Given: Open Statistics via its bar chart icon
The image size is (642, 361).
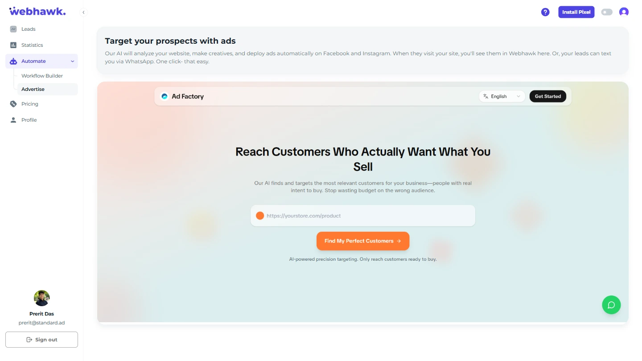Looking at the screenshot, I should (x=13, y=45).
